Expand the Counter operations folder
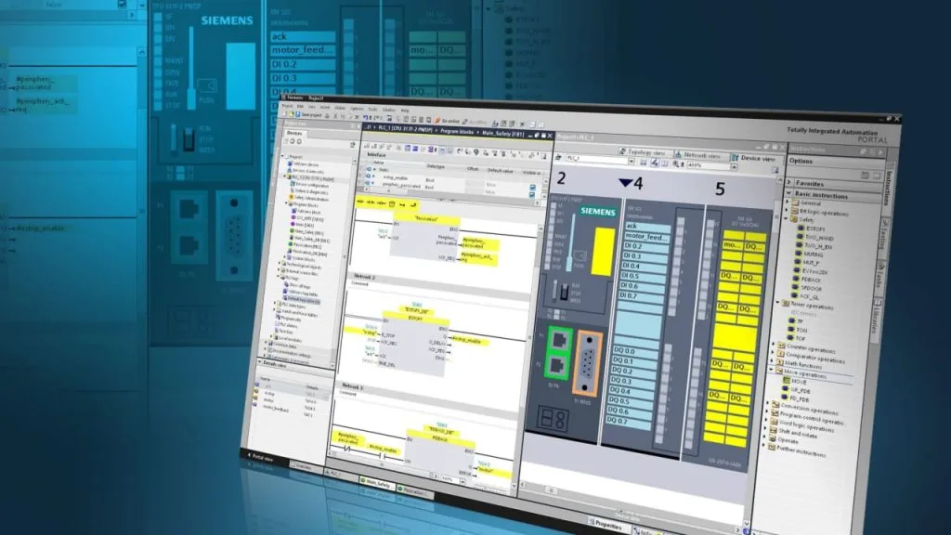 coord(775,346)
